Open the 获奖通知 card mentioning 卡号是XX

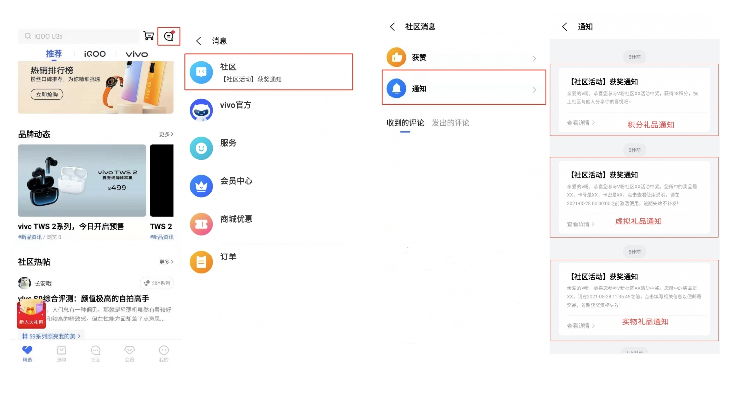(635, 197)
